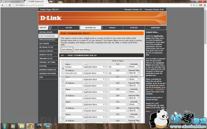The width and height of the screenshot is (207, 129).
Task: Click the zoom magnifier icon in address bar
Action: click(x=191, y=5)
